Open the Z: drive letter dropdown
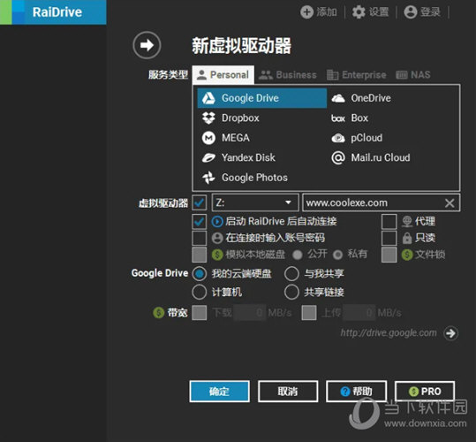Screen dimensions: 476x442 [x=255, y=202]
